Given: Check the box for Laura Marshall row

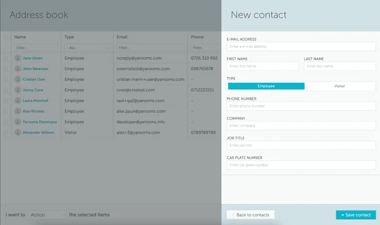Looking at the screenshot, I should [x=6, y=101].
